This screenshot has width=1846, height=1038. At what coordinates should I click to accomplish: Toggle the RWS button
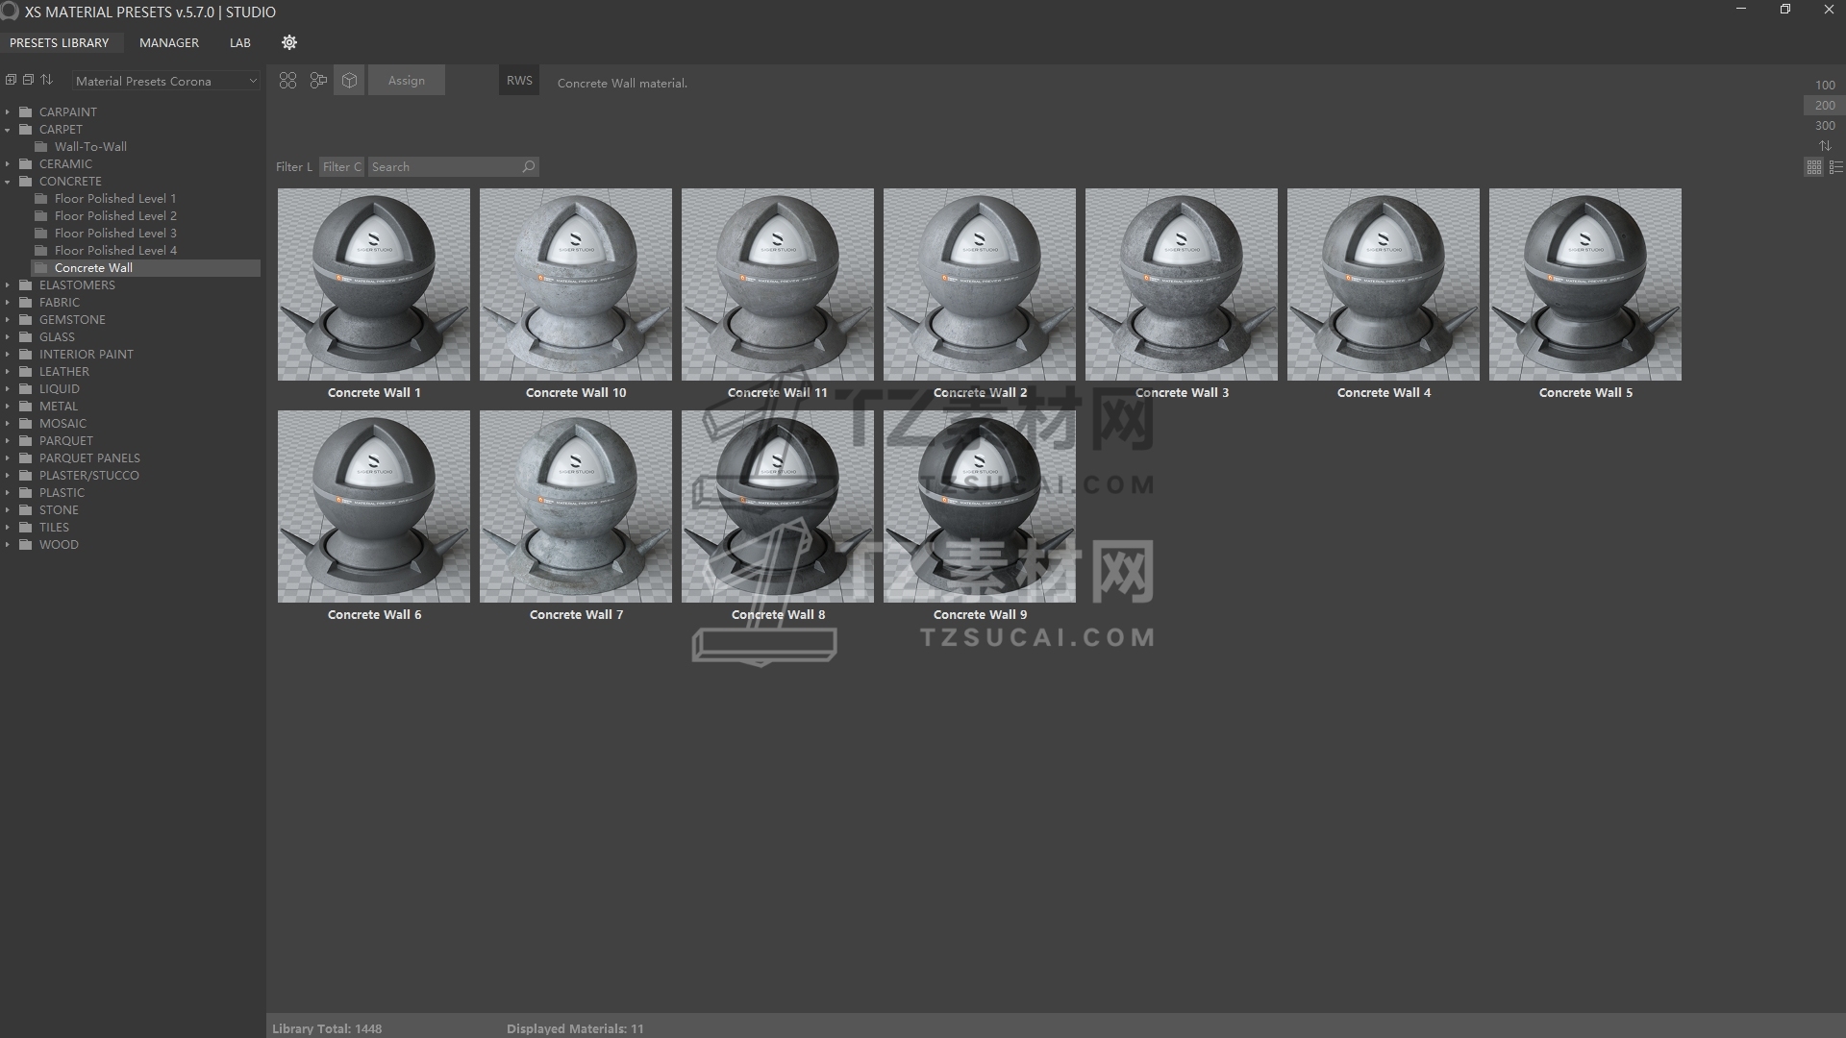click(x=519, y=81)
